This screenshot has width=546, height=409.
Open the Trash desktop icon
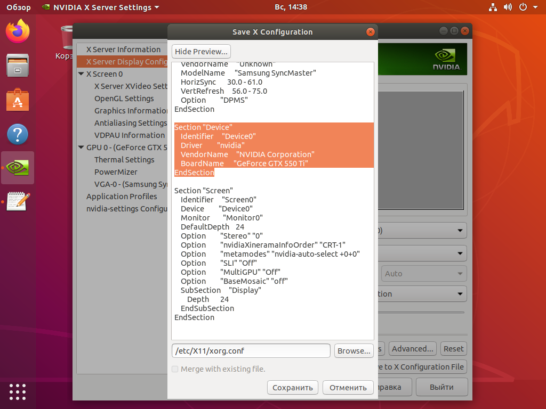[66, 41]
